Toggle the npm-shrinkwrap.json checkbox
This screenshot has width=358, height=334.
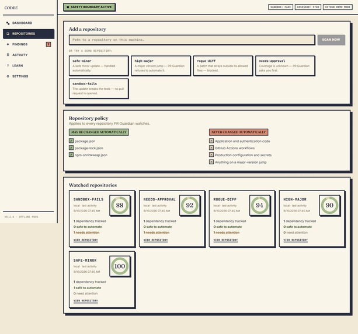71,154
